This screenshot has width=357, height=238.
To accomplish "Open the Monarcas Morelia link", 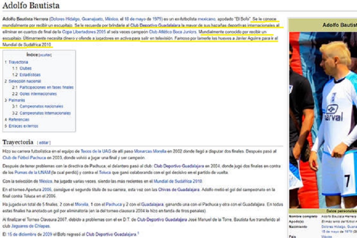I will tap(150, 151).
